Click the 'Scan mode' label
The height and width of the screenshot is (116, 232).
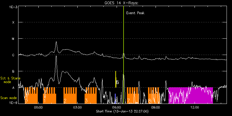coord(8,98)
